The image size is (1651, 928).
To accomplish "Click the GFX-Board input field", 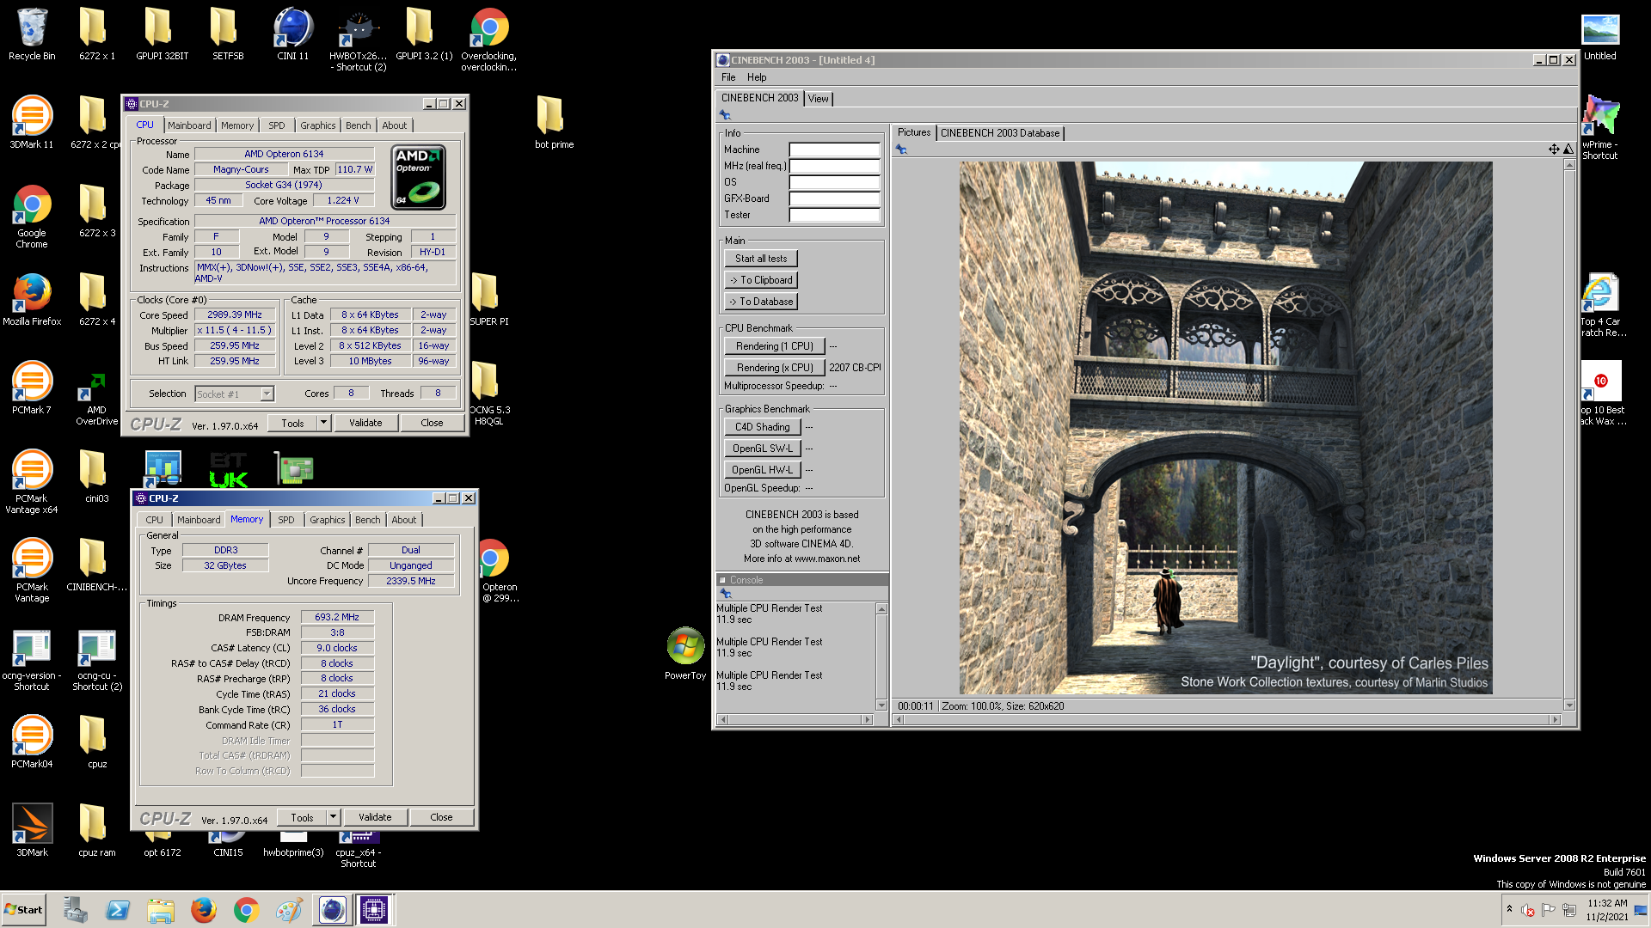I will (x=834, y=198).
